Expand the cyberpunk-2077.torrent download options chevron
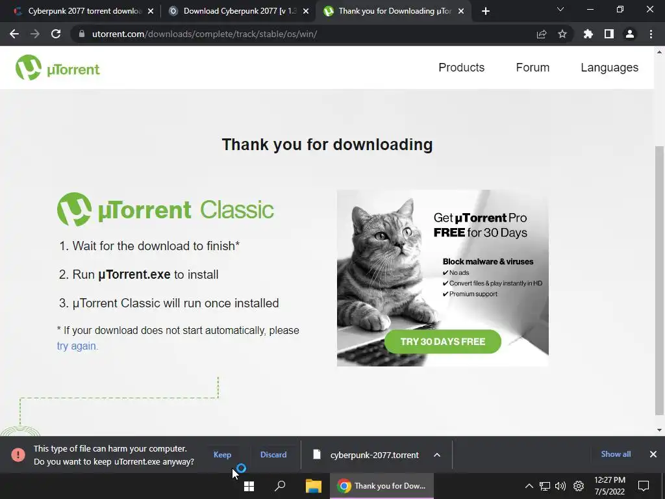Image resolution: width=665 pixels, height=499 pixels. click(437, 455)
